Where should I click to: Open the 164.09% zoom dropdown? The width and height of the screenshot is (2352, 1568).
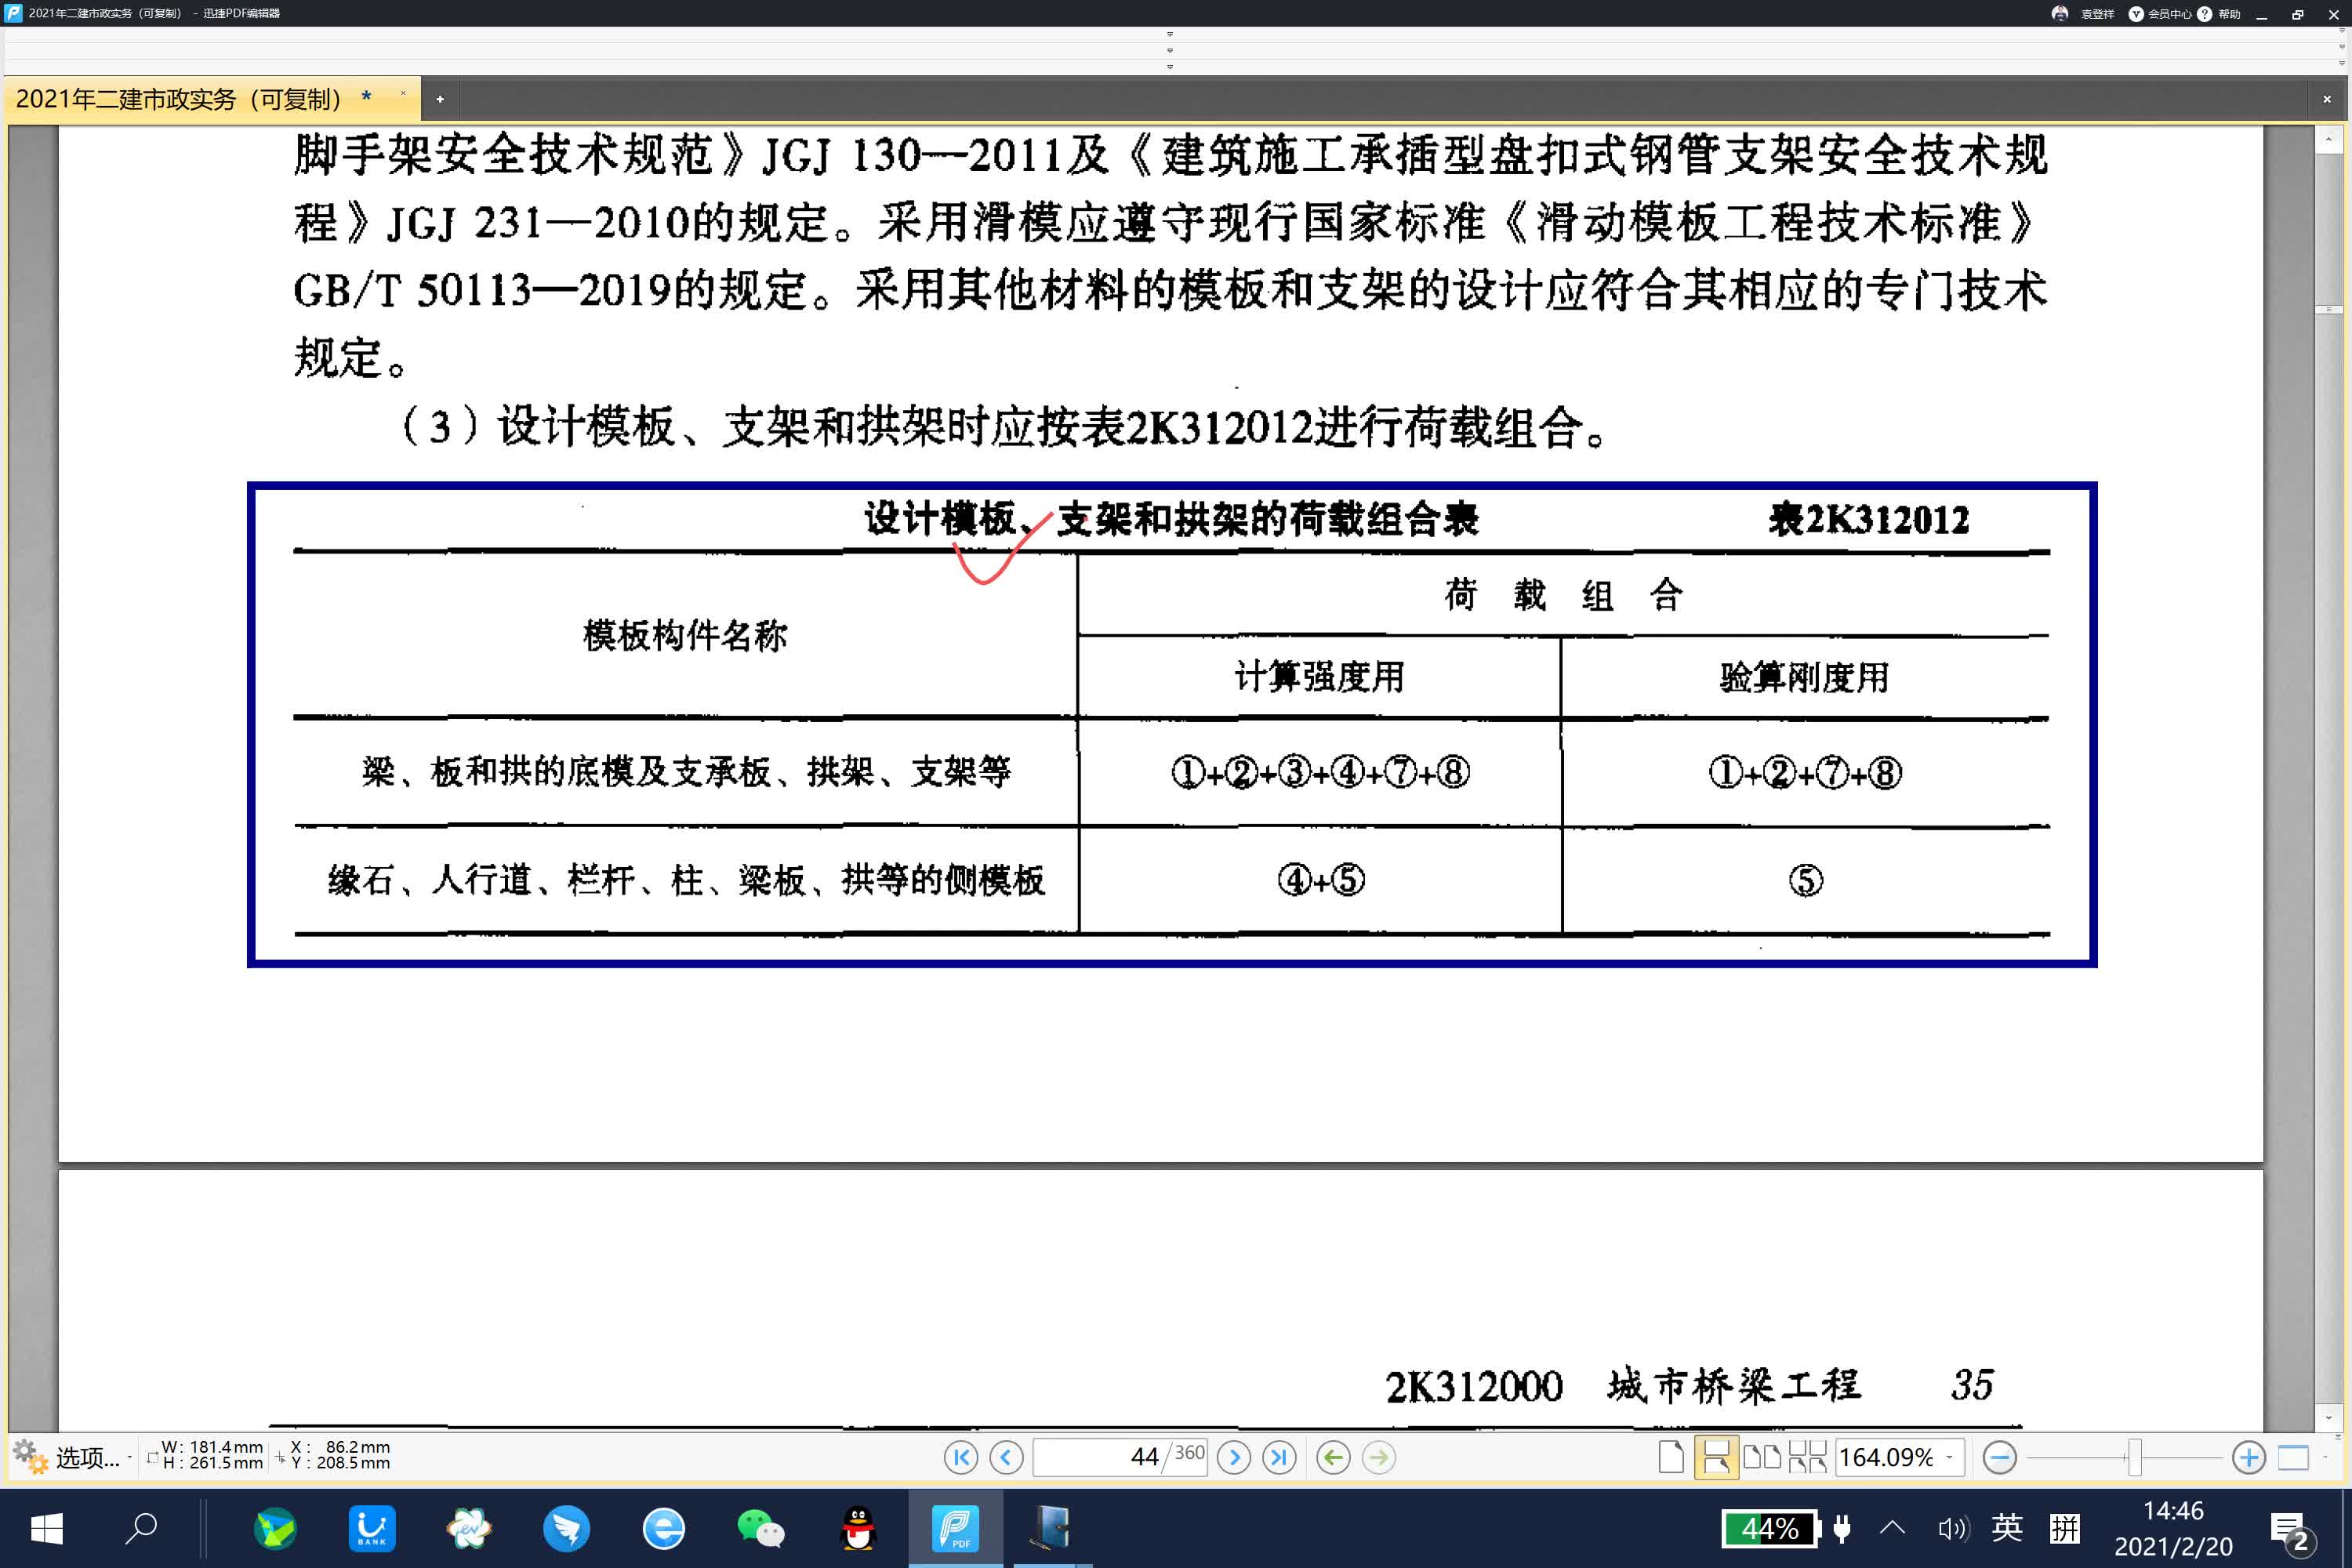point(1949,1457)
